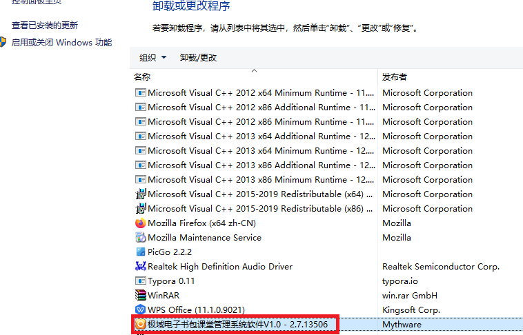This screenshot has height=335, width=523.
Task: Click Microsoft Corporation in 2012 x64 Minimum row
Action: tap(427, 92)
